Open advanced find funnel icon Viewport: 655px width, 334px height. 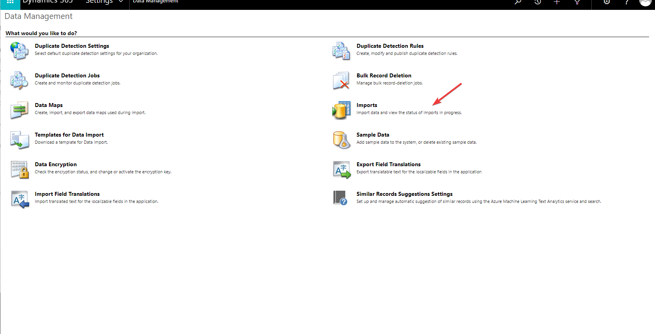(x=577, y=2)
